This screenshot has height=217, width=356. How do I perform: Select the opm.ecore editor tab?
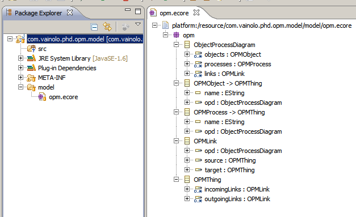coord(174,13)
